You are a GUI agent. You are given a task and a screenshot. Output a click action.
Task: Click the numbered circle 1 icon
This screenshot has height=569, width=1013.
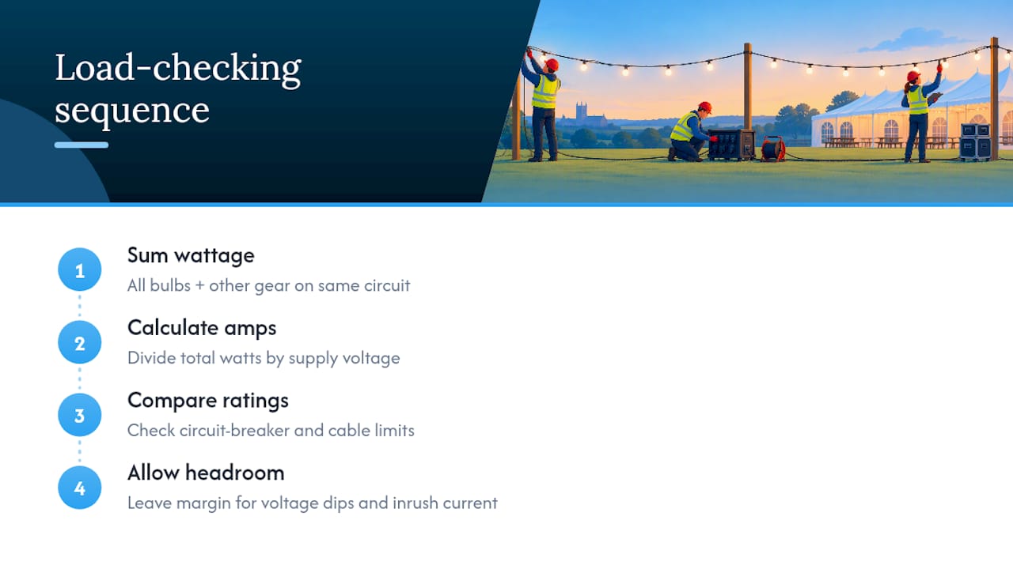pyautogui.click(x=80, y=270)
